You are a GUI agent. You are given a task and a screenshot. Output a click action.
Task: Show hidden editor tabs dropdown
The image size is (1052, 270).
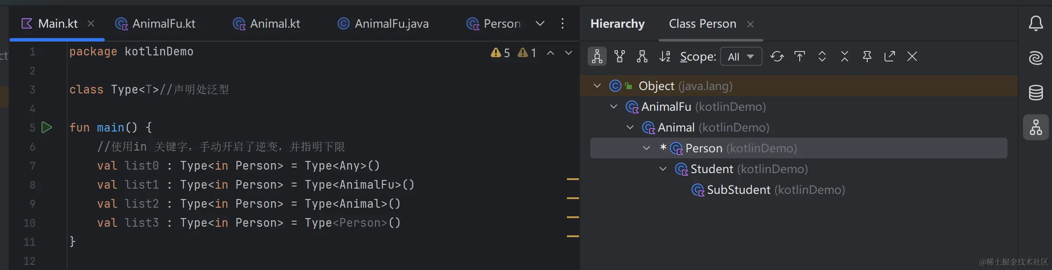(x=540, y=23)
